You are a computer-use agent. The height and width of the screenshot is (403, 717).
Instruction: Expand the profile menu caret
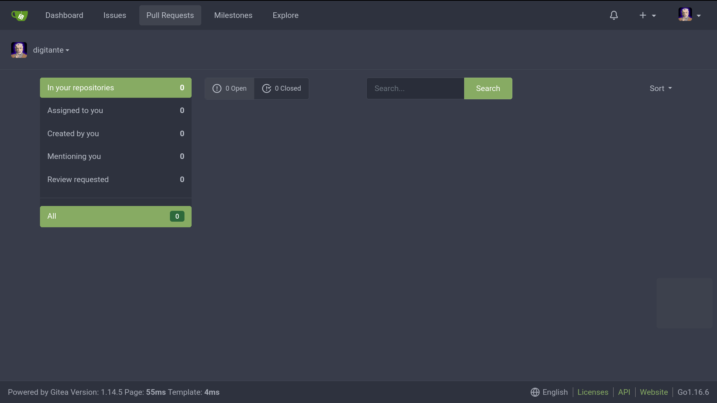click(x=699, y=16)
